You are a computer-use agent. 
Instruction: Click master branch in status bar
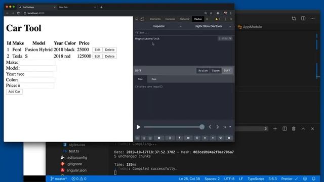(x=59, y=179)
